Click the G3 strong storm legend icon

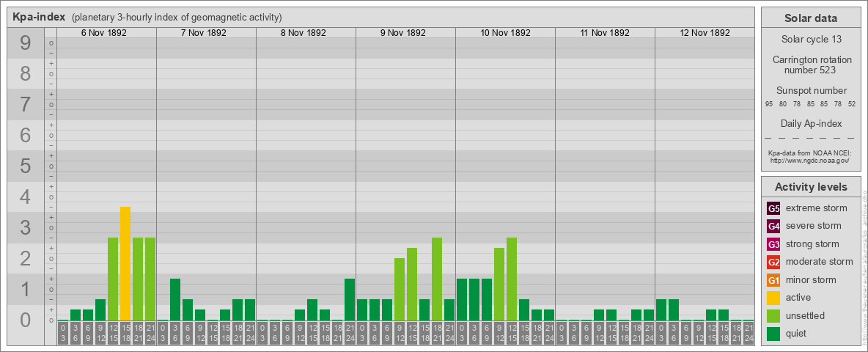[x=773, y=244]
